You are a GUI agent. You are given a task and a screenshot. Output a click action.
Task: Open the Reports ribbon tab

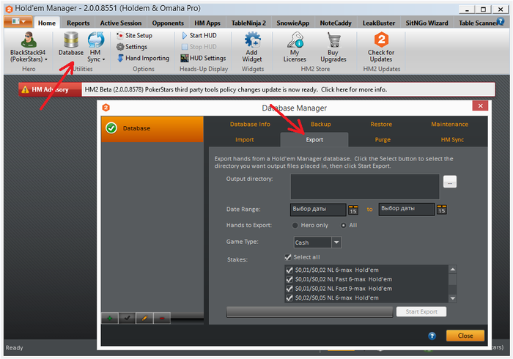coord(78,23)
